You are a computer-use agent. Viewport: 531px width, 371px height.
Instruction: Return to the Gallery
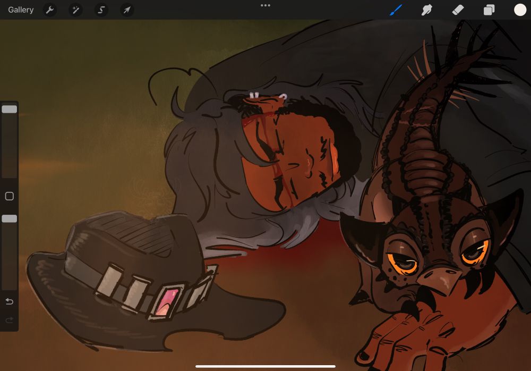(21, 10)
